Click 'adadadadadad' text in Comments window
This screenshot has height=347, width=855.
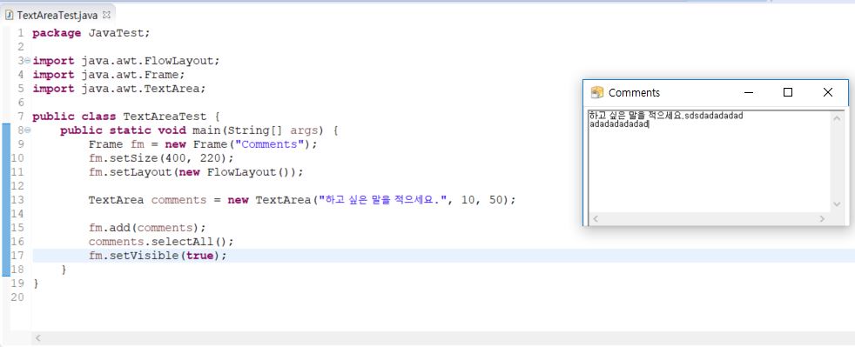[x=619, y=124]
